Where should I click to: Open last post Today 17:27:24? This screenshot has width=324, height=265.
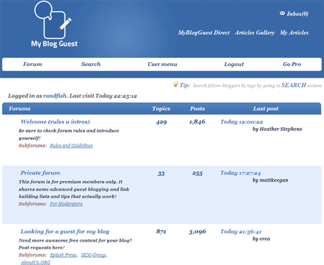point(240,173)
